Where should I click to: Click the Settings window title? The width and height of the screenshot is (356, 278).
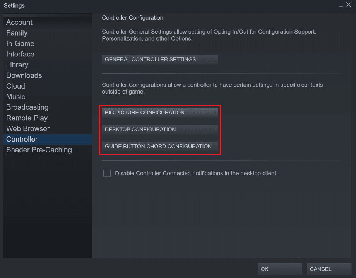14,6
